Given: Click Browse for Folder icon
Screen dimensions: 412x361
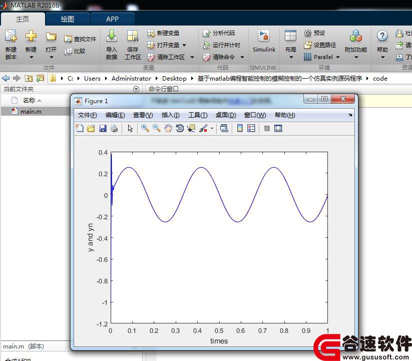Looking at the screenshot, I should (x=40, y=78).
